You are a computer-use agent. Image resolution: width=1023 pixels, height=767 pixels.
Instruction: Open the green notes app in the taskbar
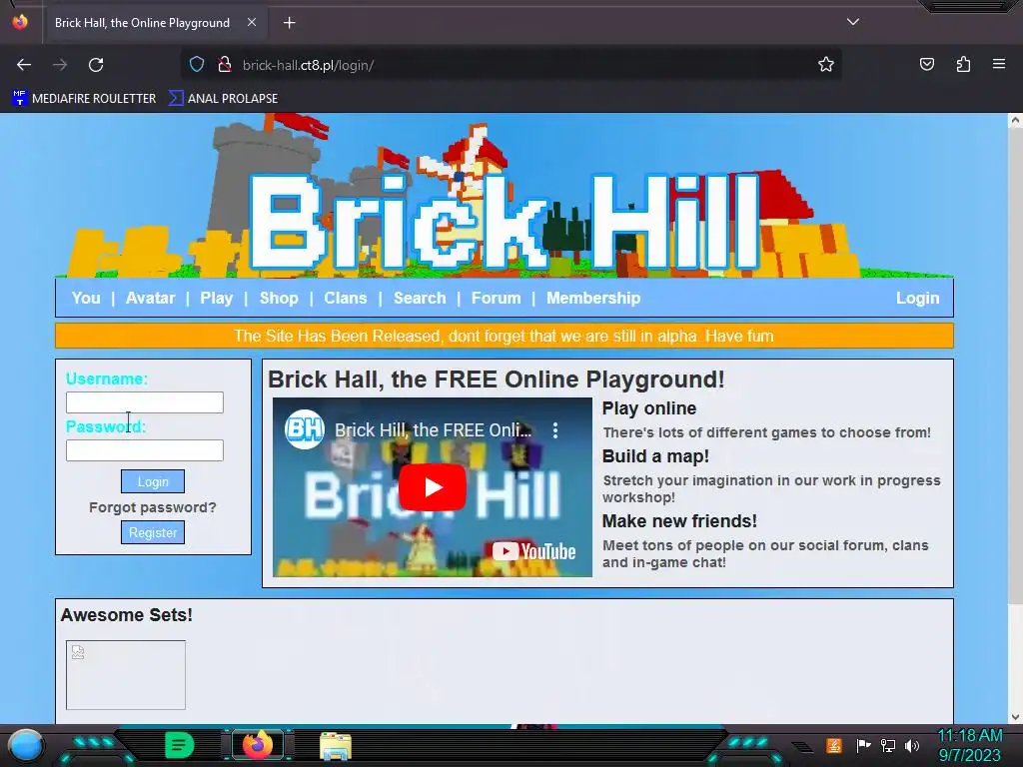(x=180, y=745)
